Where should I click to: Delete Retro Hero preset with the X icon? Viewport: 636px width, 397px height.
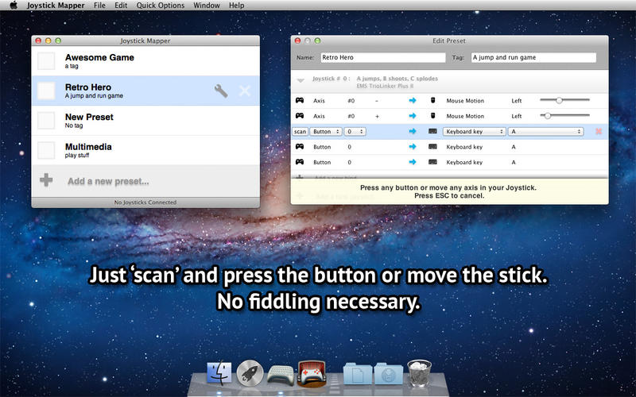click(245, 91)
